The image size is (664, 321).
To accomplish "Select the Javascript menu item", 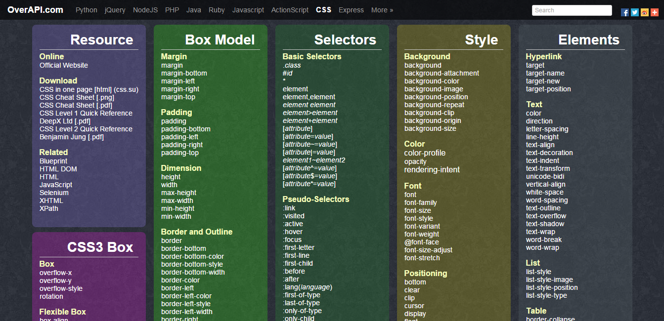I will tap(248, 10).
